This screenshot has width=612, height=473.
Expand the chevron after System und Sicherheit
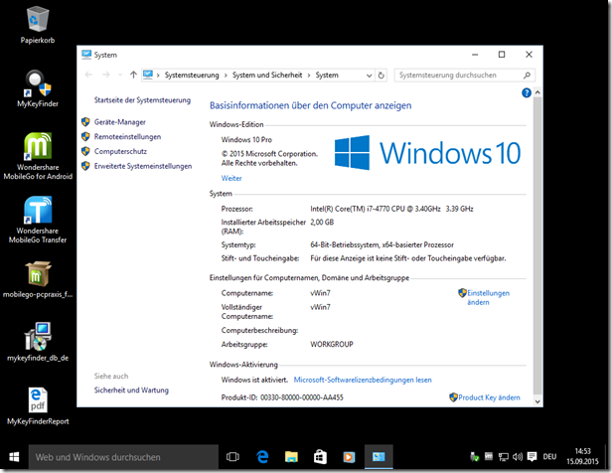point(309,76)
